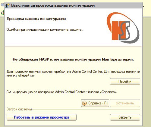Close the dialog with Закрыть button
This screenshot has height=127, width=151.
pos(125,117)
